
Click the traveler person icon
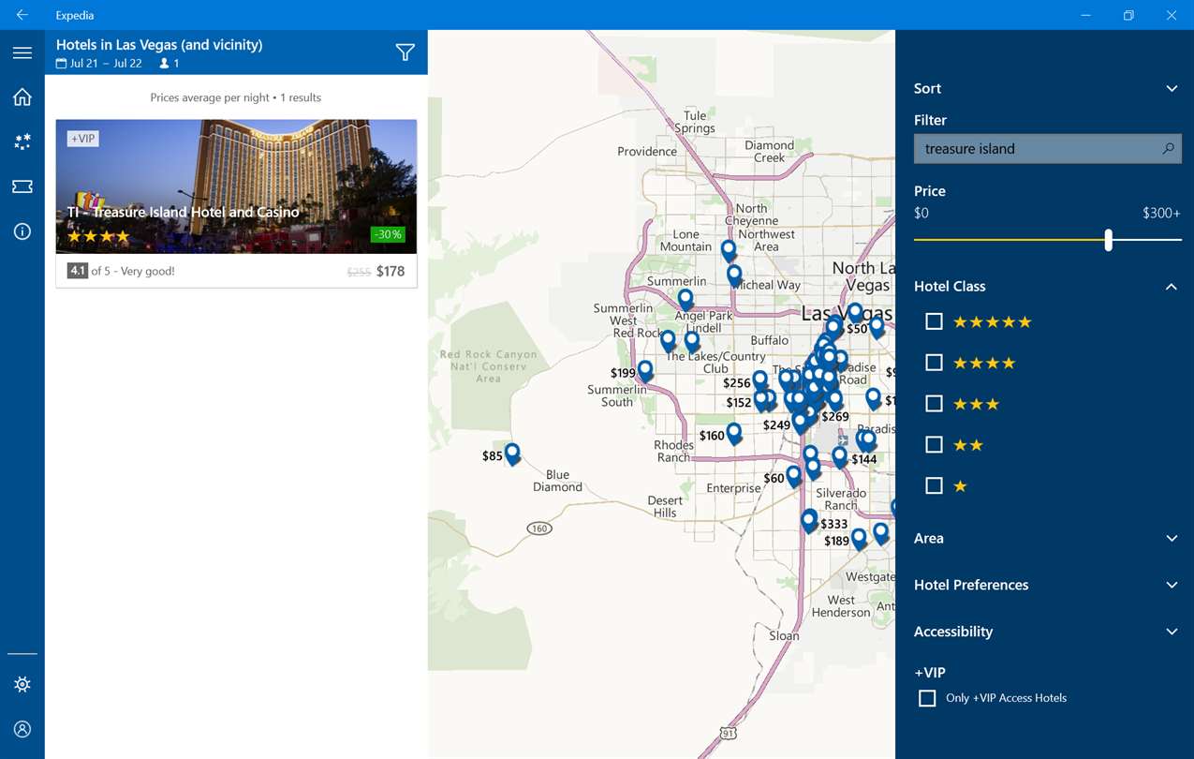coord(165,64)
